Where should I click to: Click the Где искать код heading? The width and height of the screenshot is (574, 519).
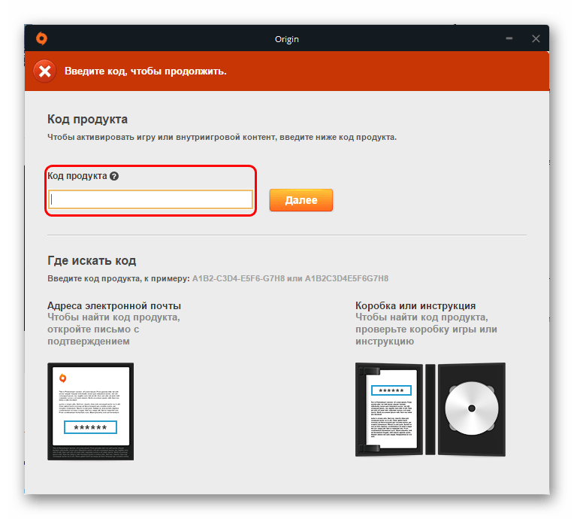[92, 260]
